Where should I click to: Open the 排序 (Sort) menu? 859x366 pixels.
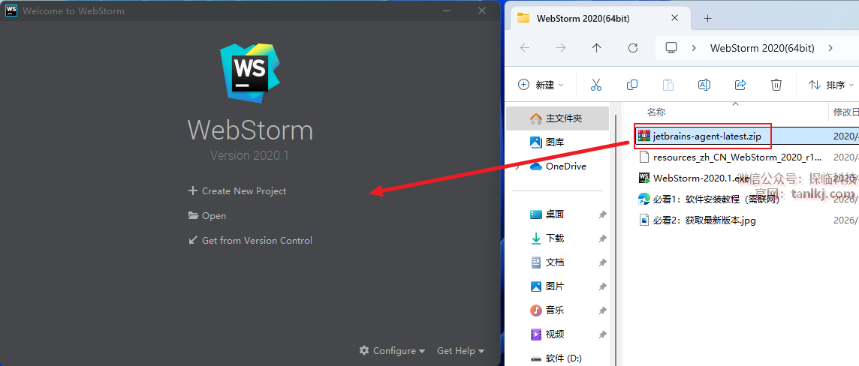click(x=830, y=85)
